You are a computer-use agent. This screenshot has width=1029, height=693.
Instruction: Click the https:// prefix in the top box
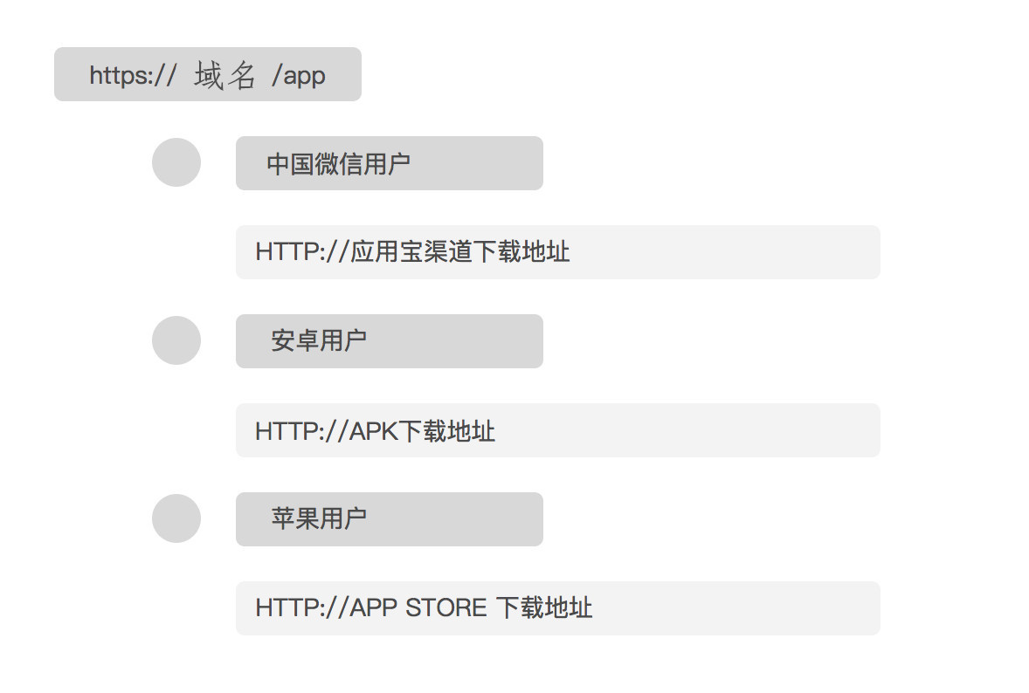coord(134,75)
